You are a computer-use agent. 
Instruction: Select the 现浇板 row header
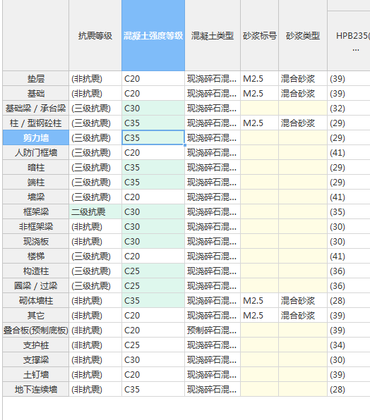pyautogui.click(x=36, y=241)
